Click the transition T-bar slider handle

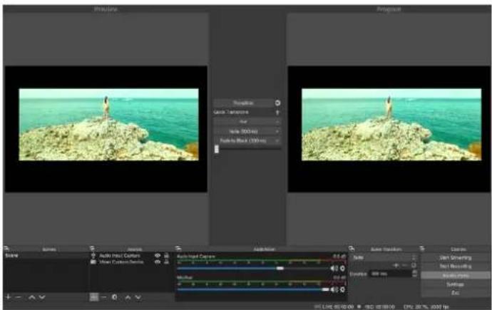coord(217,149)
